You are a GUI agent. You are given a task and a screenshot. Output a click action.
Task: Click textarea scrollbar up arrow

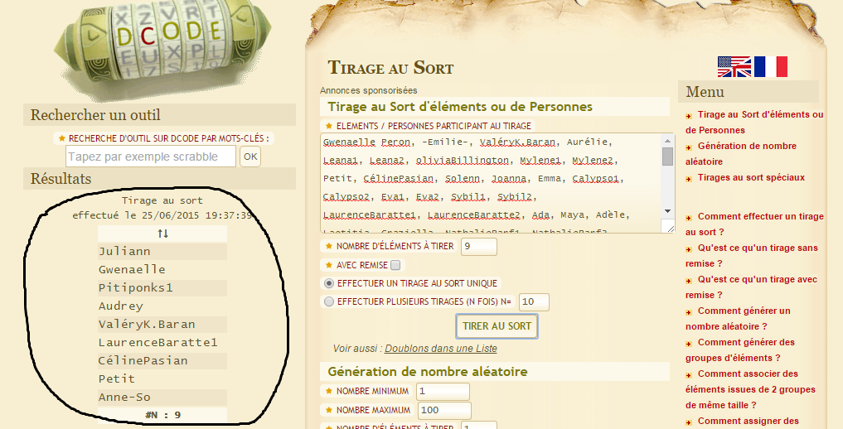668,141
